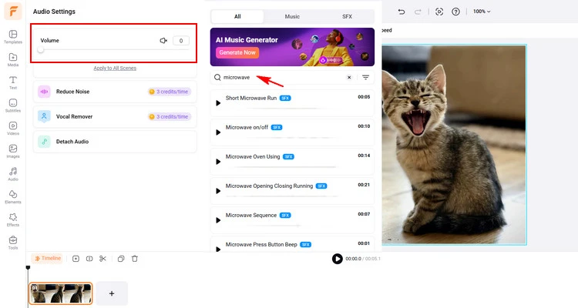The image size is (578, 308).
Task: Click the orange F app logo
Action: click(x=13, y=11)
